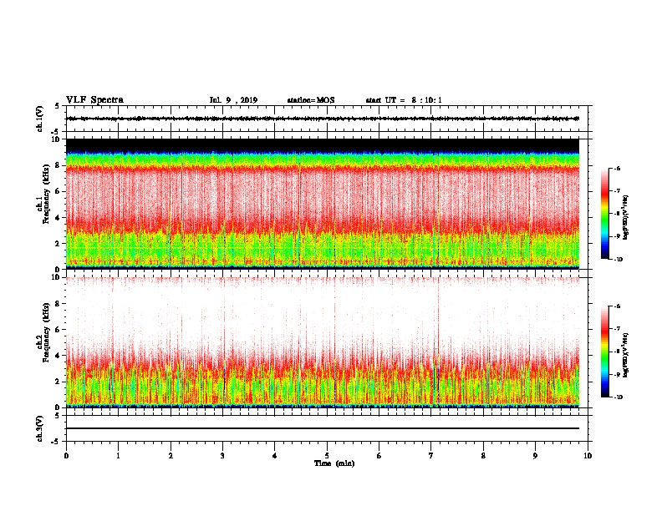The image size is (662, 511).
Task: Click the "10" tick at time axis end
Action: [x=588, y=456]
